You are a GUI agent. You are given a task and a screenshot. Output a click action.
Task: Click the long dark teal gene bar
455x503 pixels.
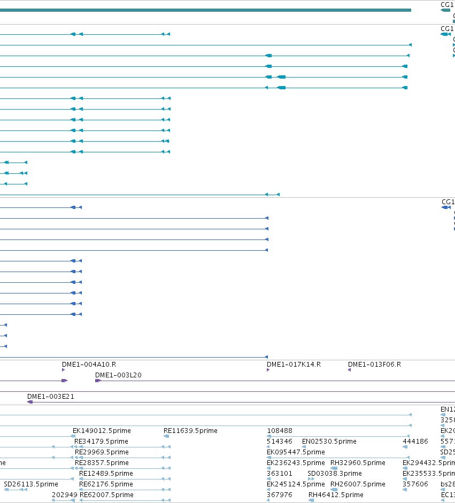(x=205, y=10)
